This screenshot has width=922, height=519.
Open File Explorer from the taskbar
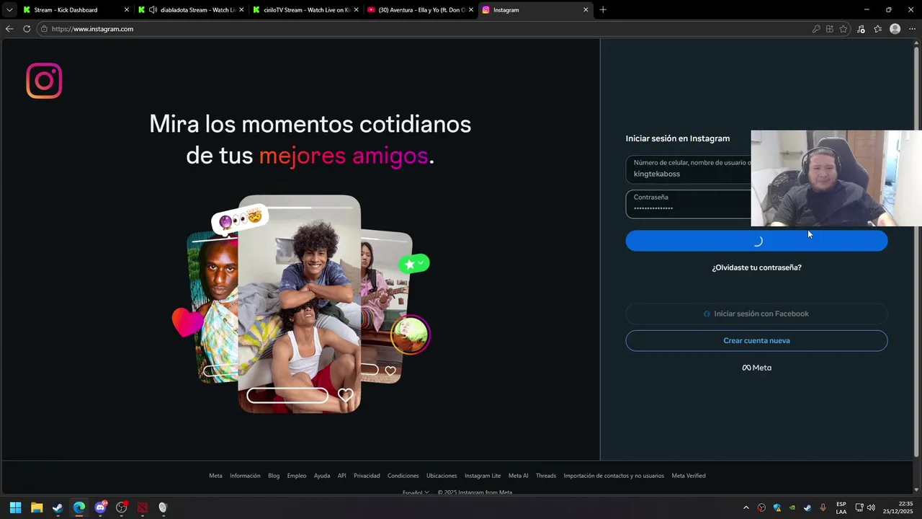37,507
